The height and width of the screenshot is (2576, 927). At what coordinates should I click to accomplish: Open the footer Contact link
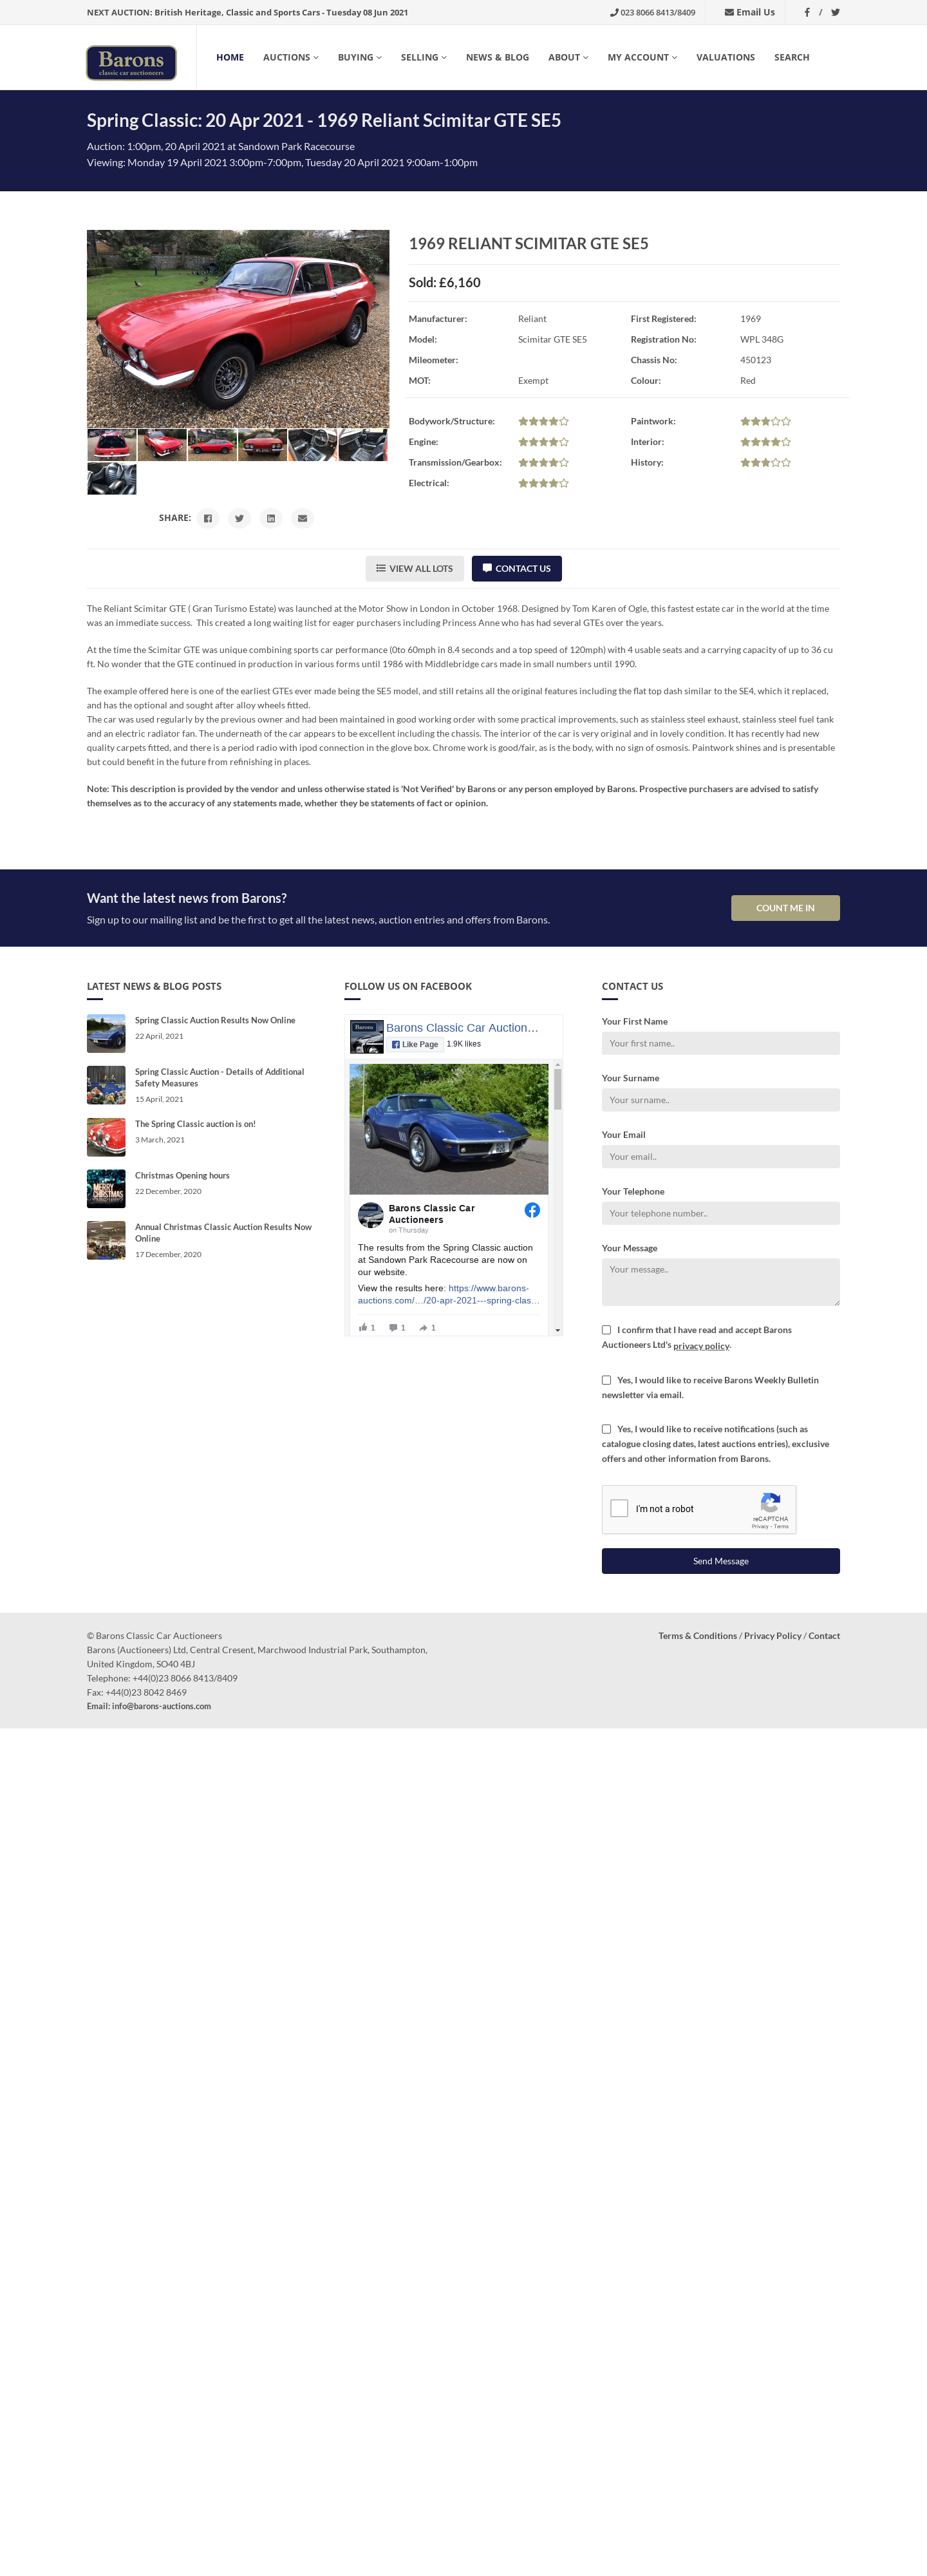(x=824, y=1636)
